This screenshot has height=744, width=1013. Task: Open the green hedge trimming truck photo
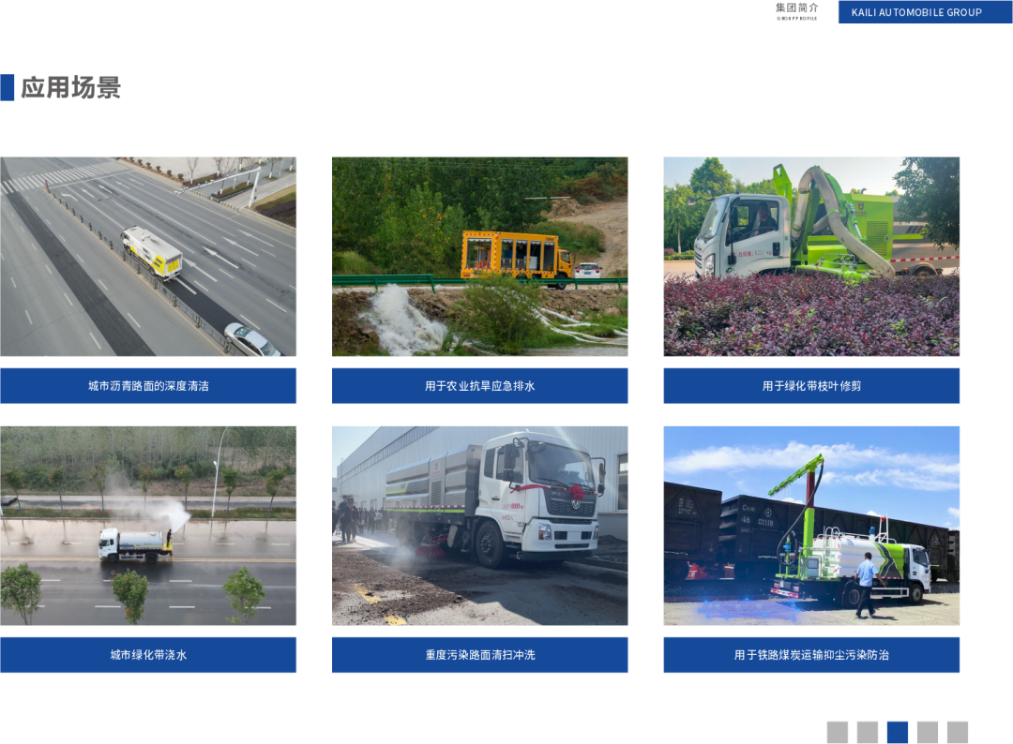pos(811,257)
